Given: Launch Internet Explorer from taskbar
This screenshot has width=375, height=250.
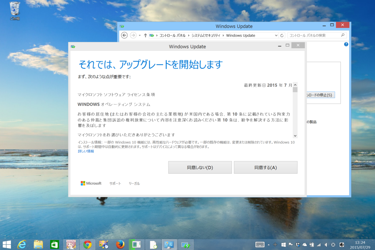Looking at the screenshot, I should point(22,245).
